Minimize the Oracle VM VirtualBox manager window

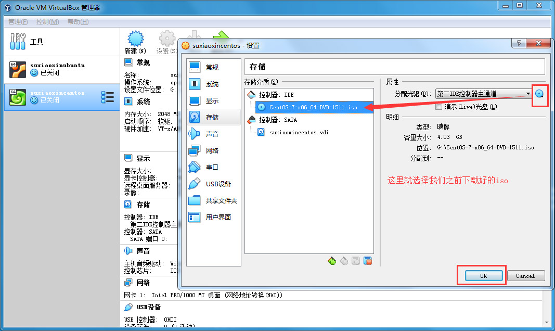tap(505, 6)
